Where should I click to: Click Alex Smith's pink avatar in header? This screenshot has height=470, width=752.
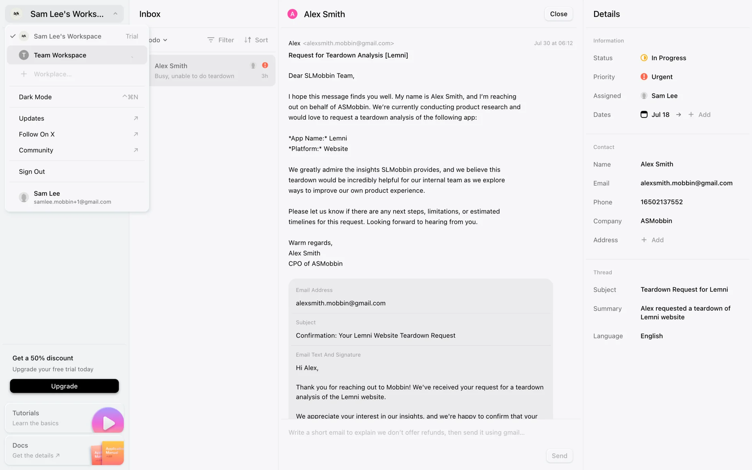coord(292,14)
